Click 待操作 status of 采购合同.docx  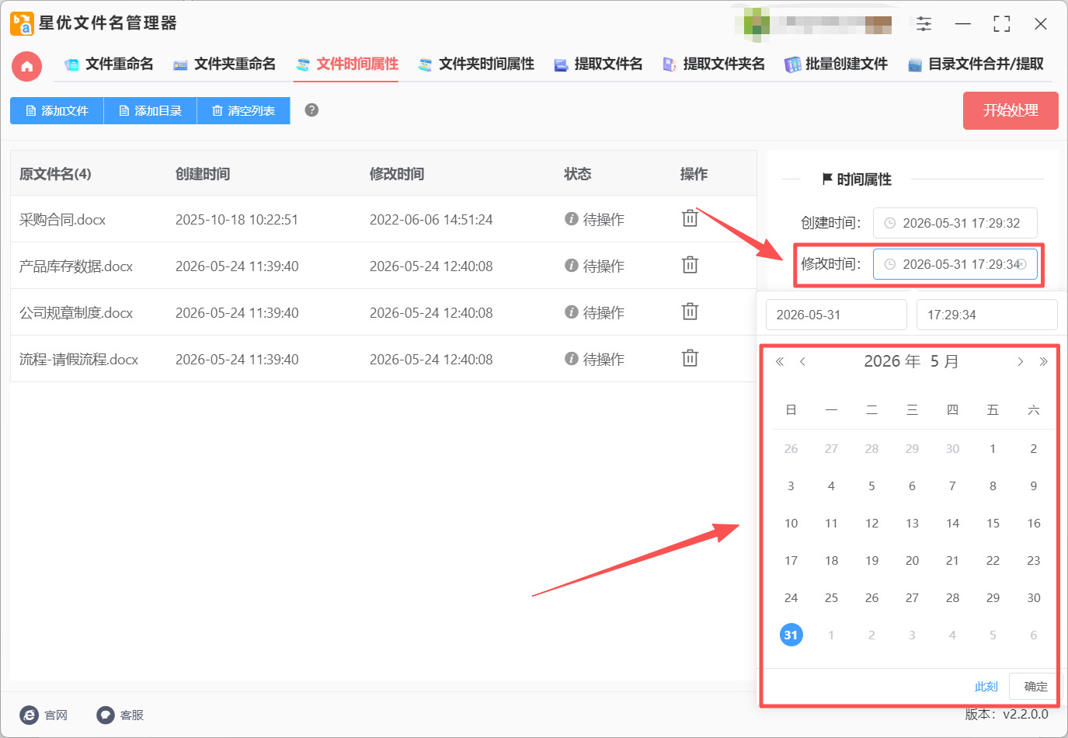click(x=594, y=220)
